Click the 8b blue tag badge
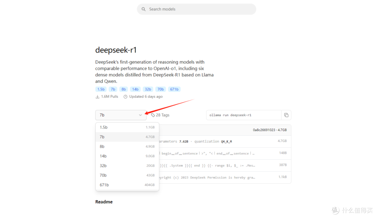Screen dimensions: 376x218 point(124,89)
